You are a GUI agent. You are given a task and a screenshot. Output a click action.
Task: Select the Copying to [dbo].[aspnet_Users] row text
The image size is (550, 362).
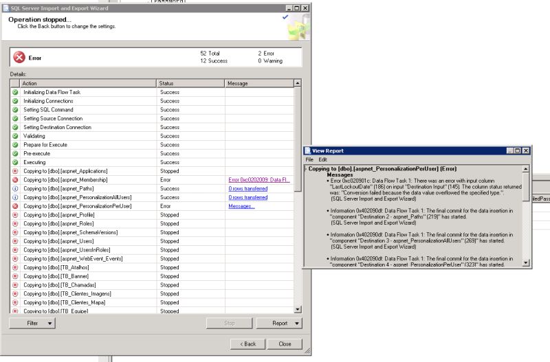click(58, 241)
